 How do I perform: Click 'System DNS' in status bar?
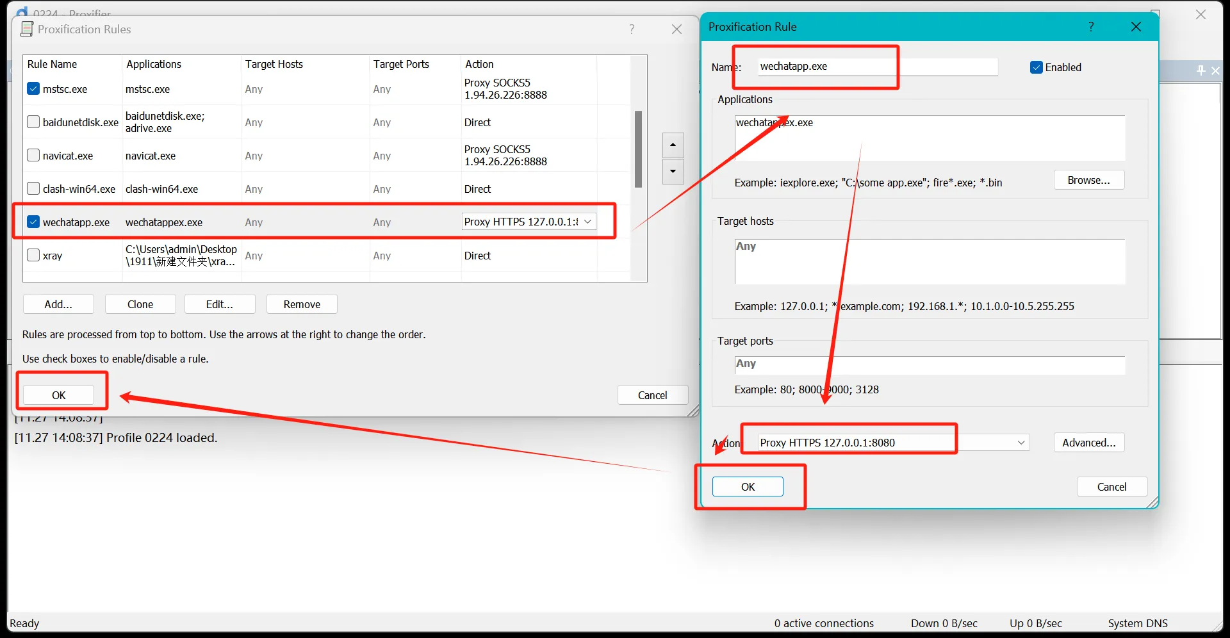coord(1138,623)
